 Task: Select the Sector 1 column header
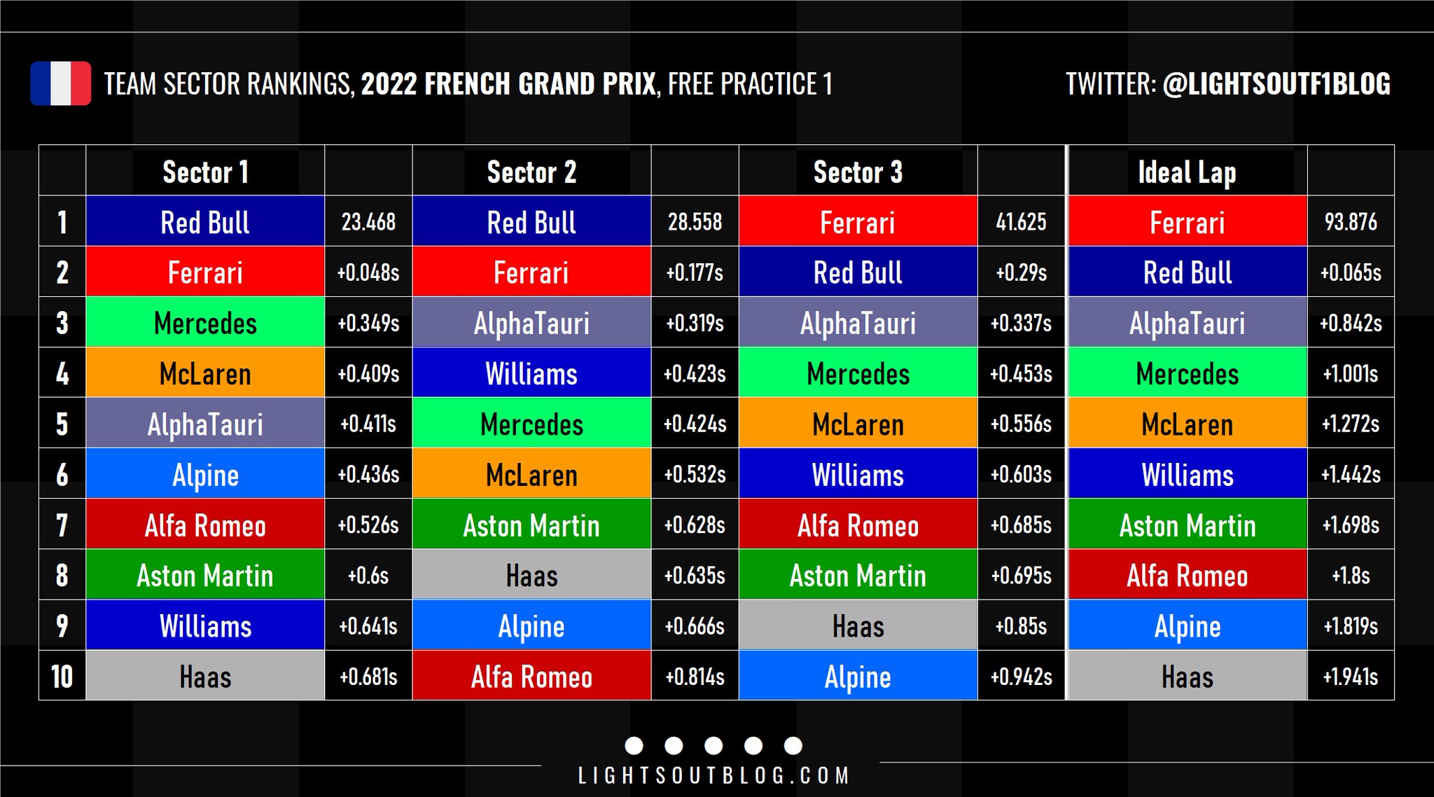point(205,172)
